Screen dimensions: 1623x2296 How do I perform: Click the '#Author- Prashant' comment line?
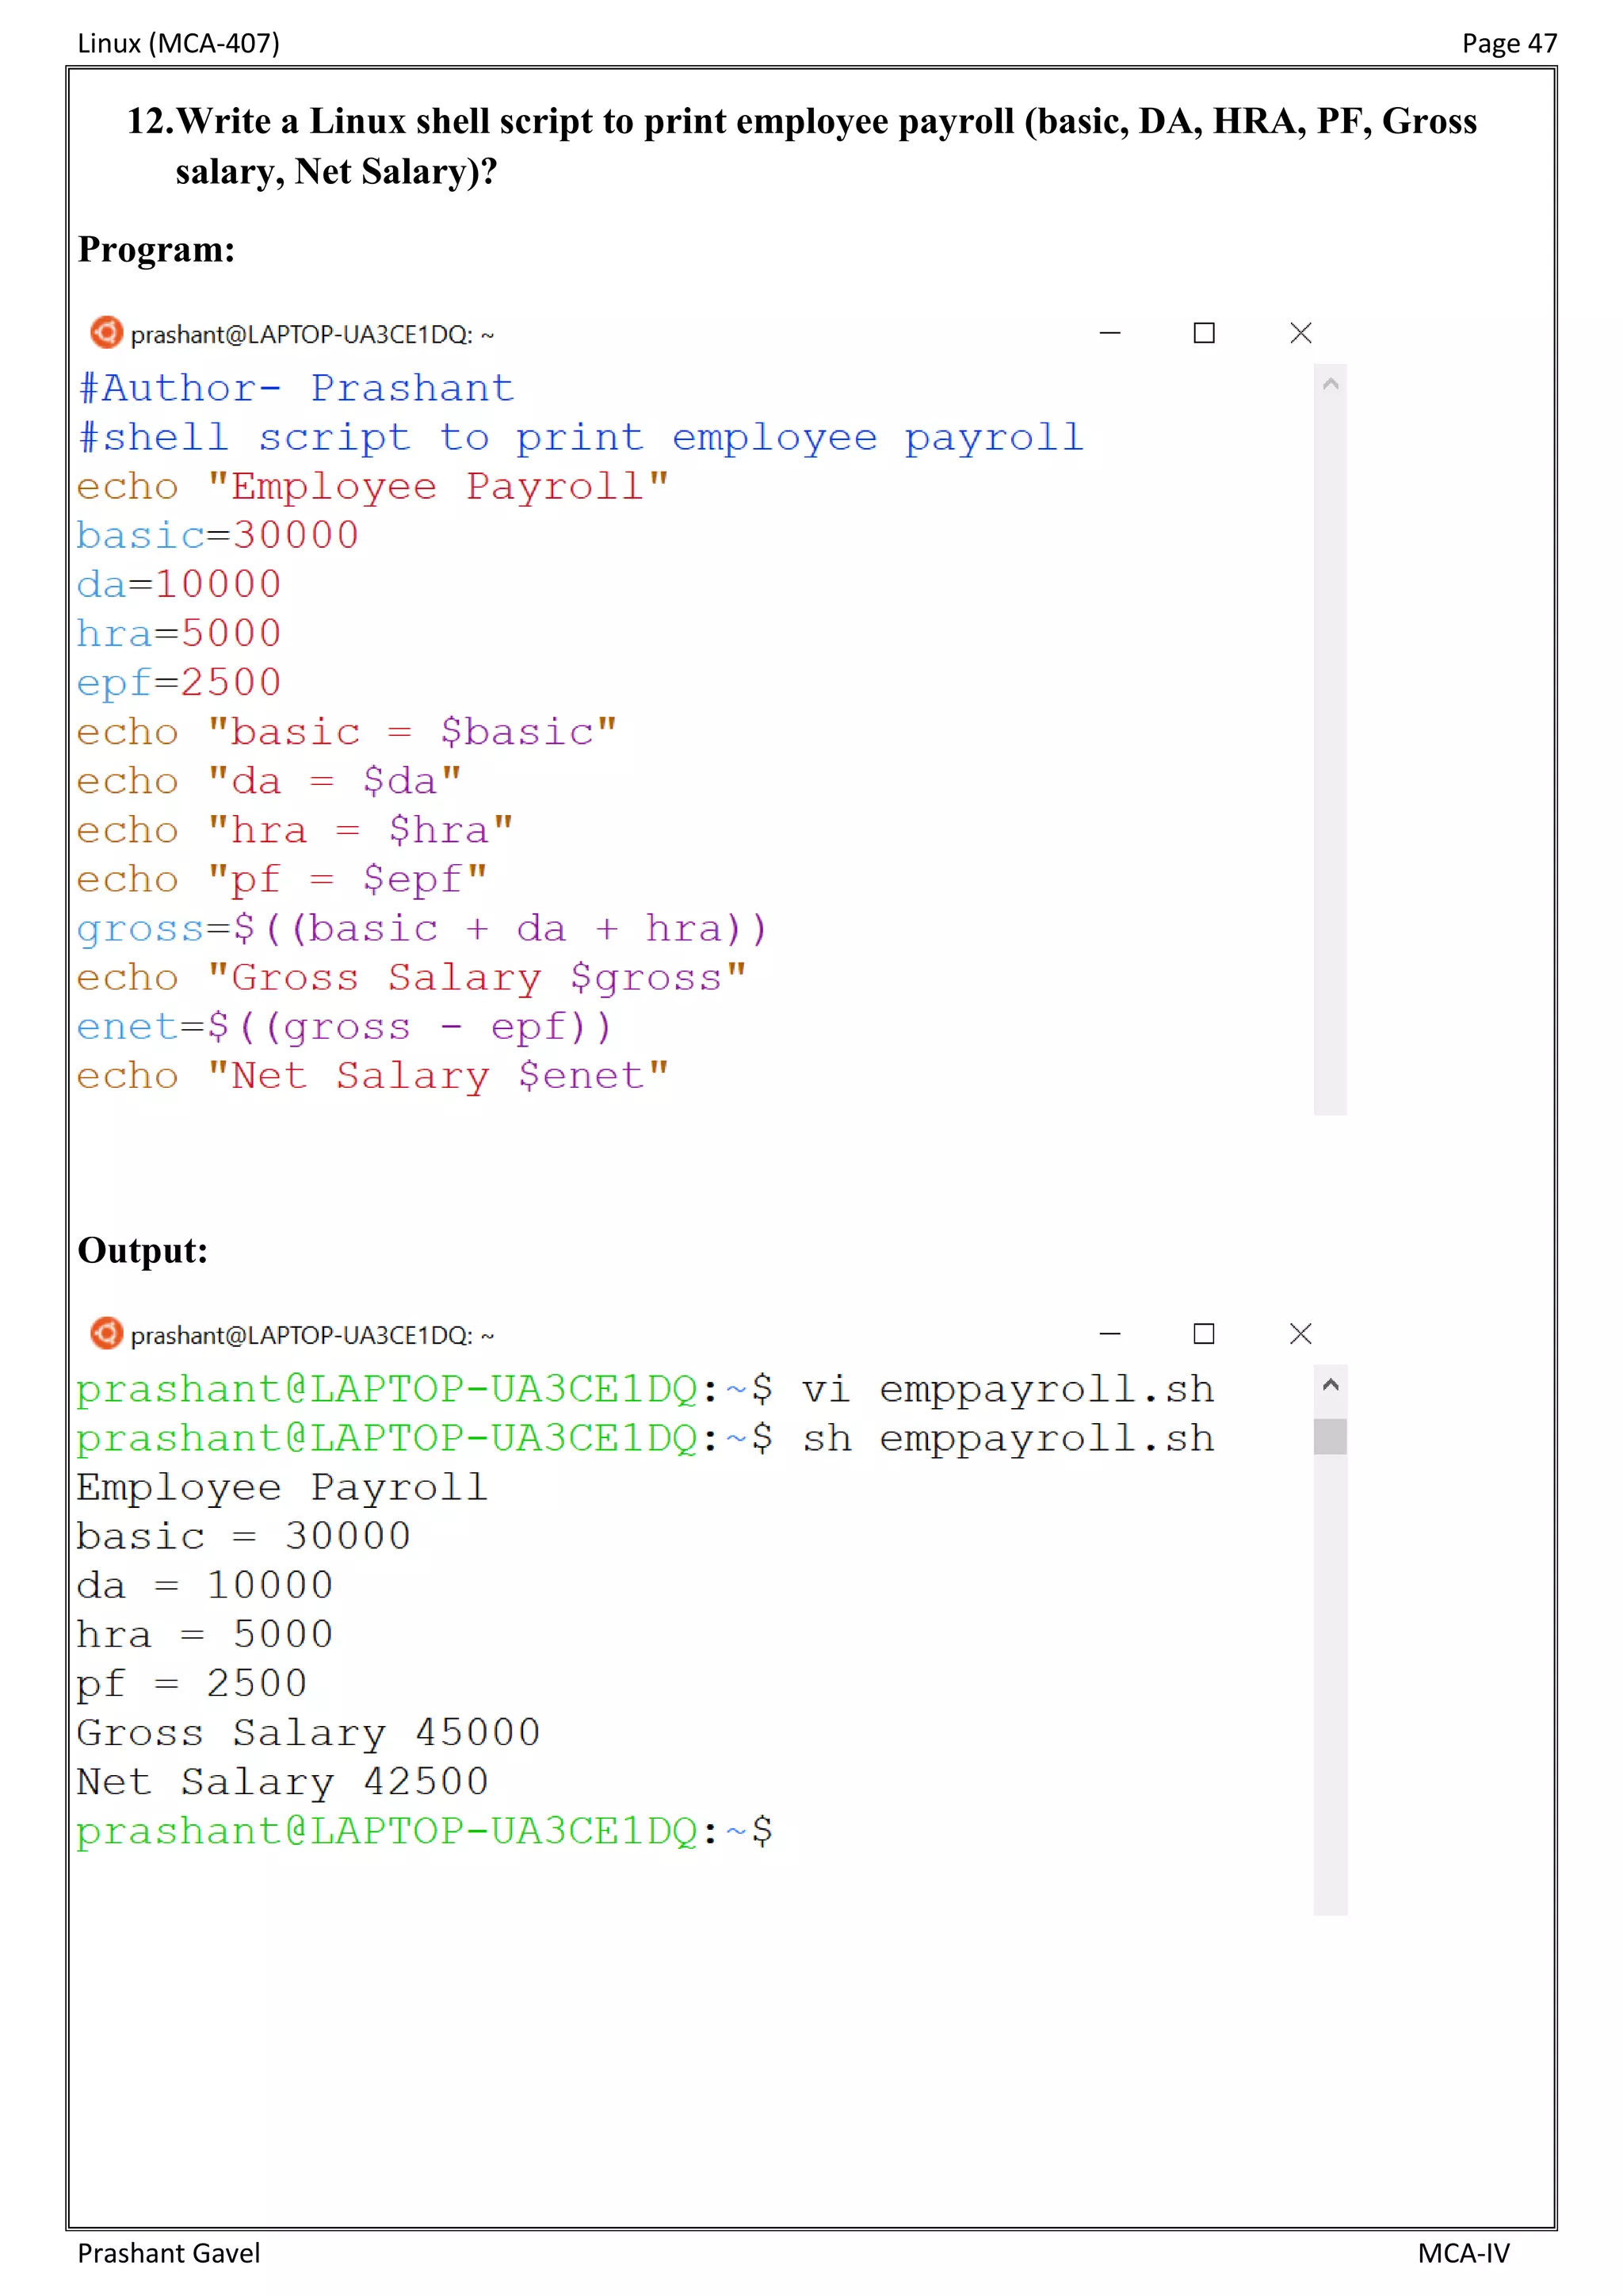pyautogui.click(x=297, y=388)
